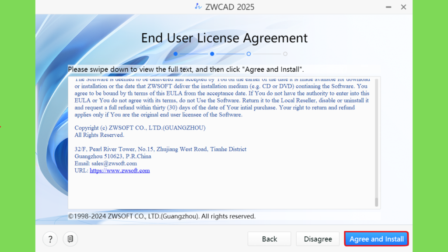
Task: Open the document notes icon beside help
Action: point(70,239)
